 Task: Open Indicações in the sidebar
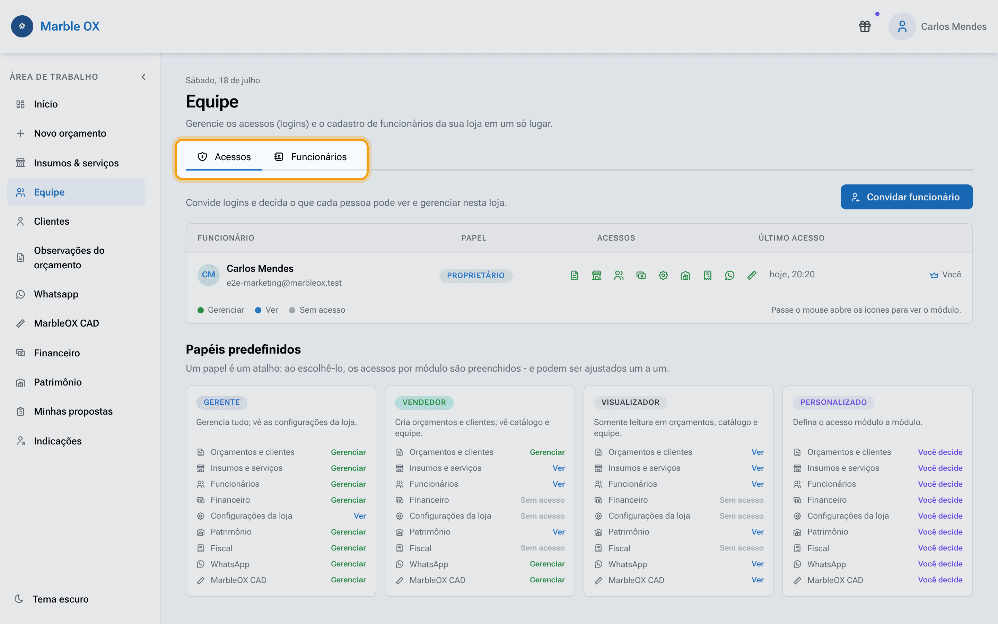click(76, 441)
